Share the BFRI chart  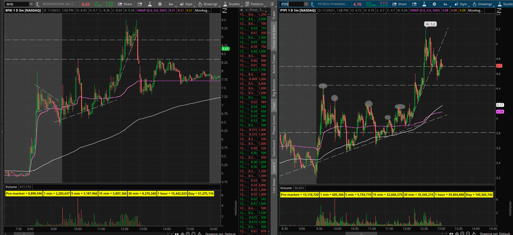click(124, 4)
